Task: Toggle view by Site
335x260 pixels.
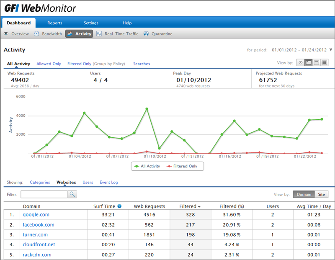Action: [x=321, y=194]
